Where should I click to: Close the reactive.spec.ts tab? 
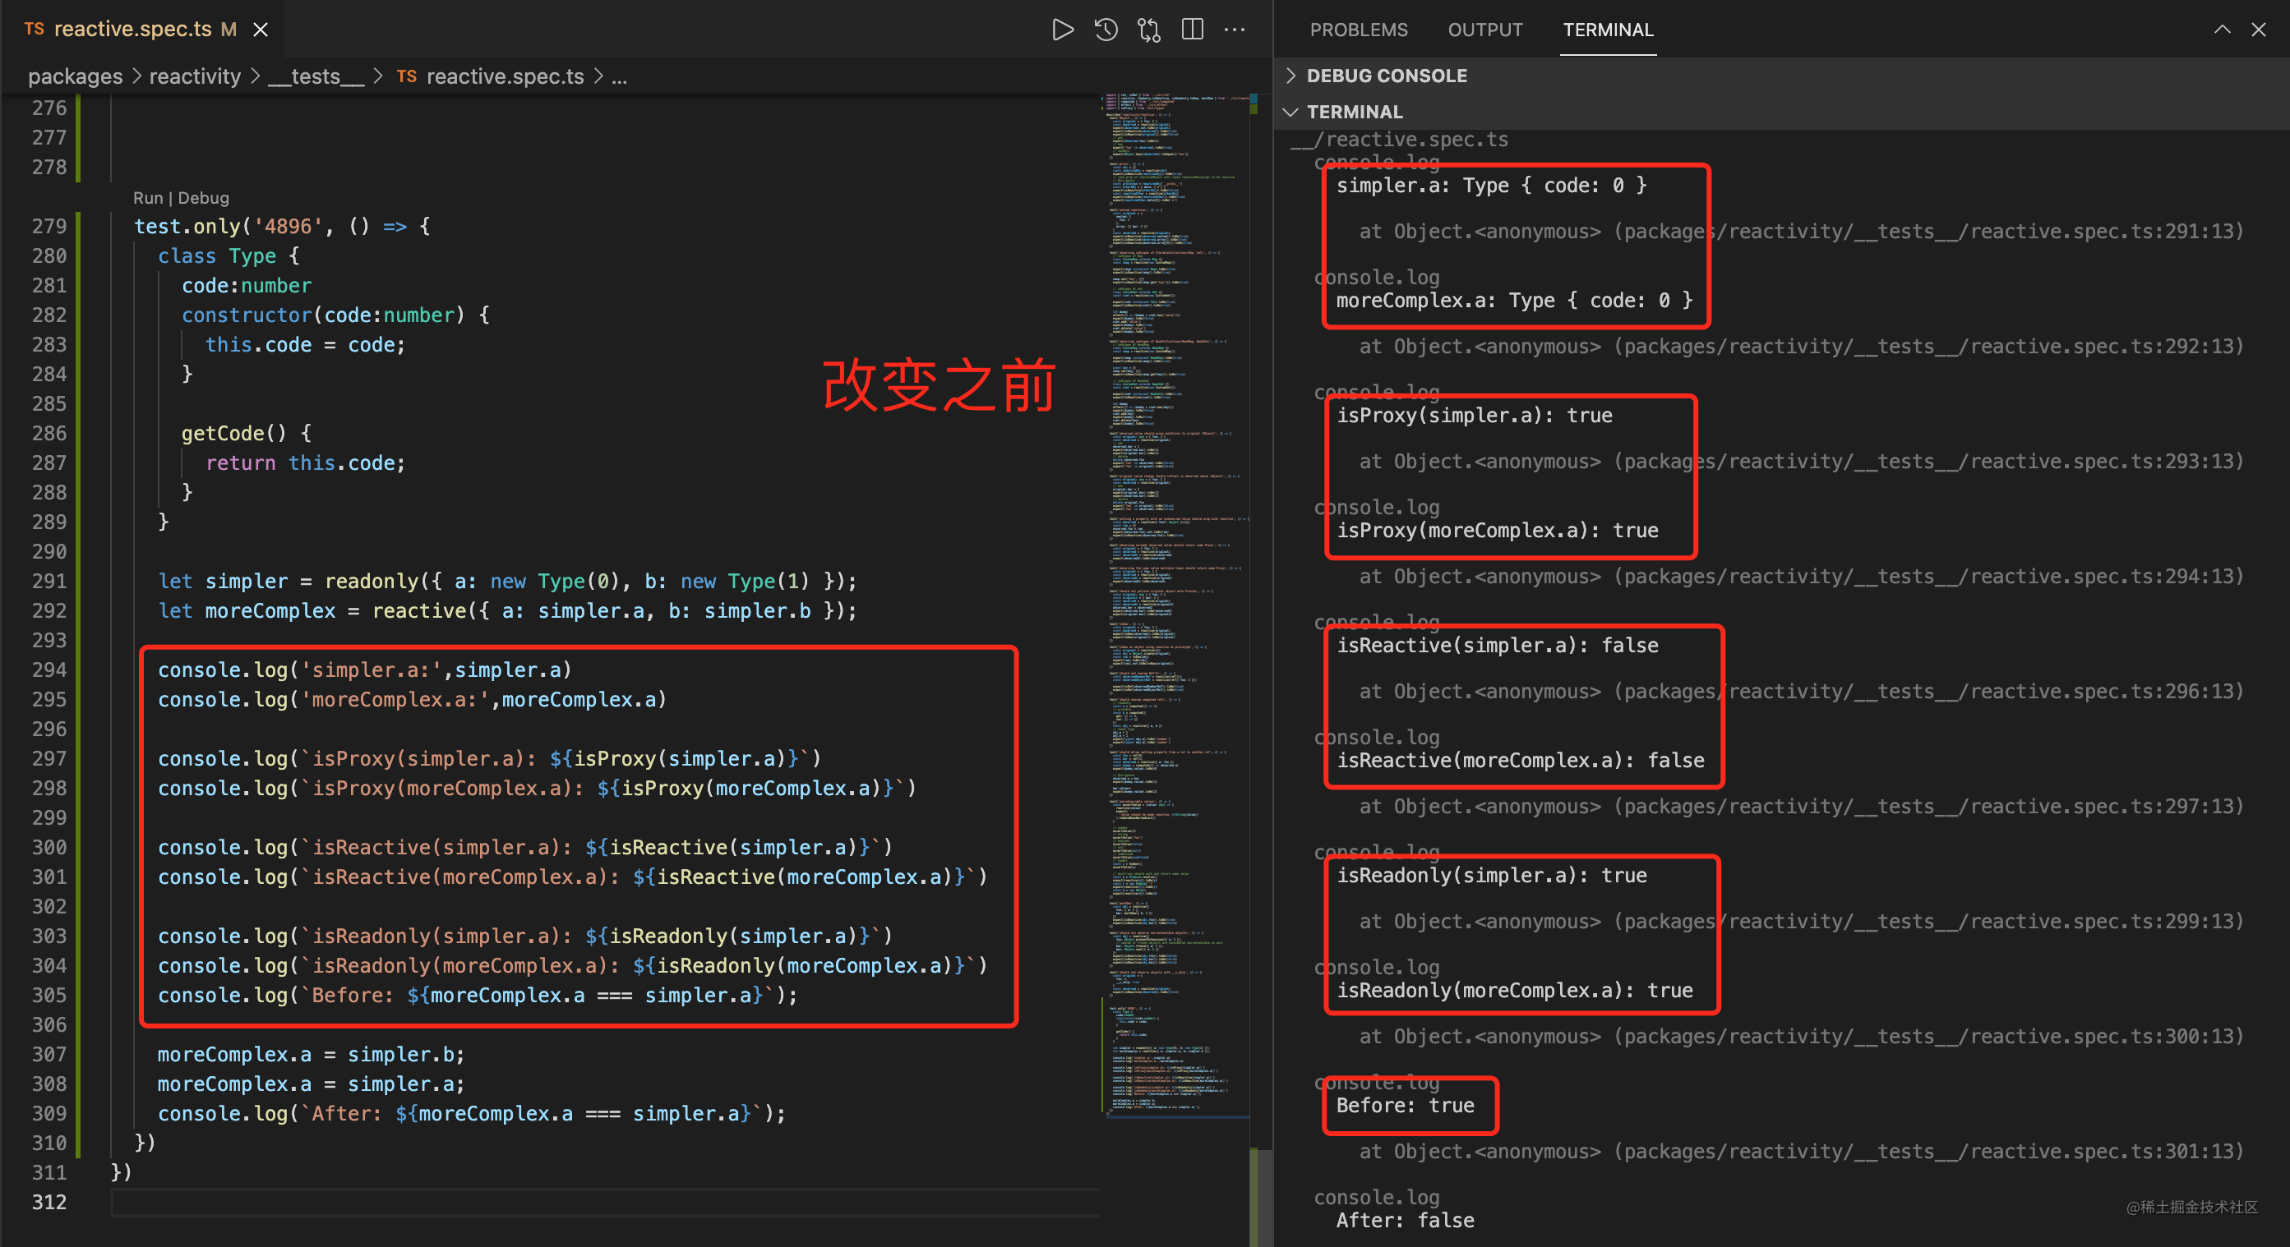pyautogui.click(x=261, y=30)
